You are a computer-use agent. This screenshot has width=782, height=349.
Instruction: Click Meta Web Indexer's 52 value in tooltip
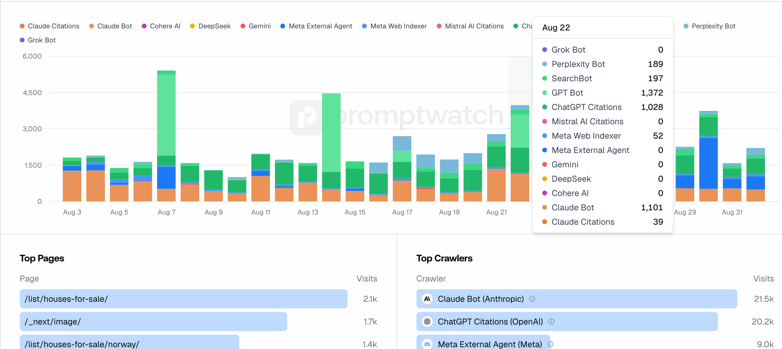coord(658,136)
